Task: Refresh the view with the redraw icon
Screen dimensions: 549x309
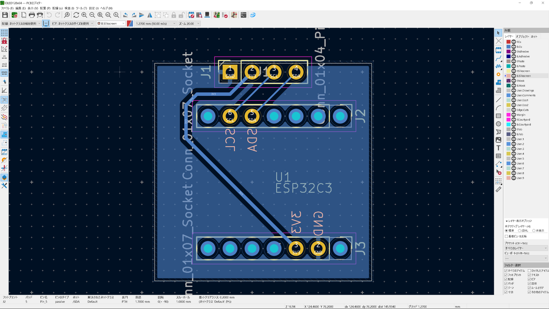Action: (76, 15)
